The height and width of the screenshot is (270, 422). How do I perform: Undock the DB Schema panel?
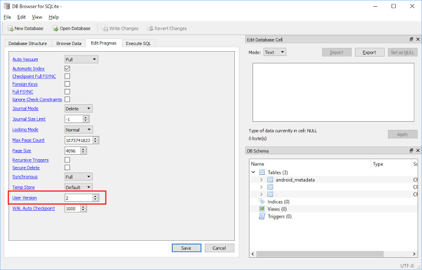(411, 151)
